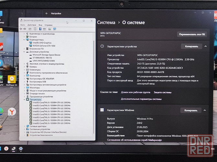
Task: Click the scan for hardware changes monitor icon
Action: click(55, 29)
